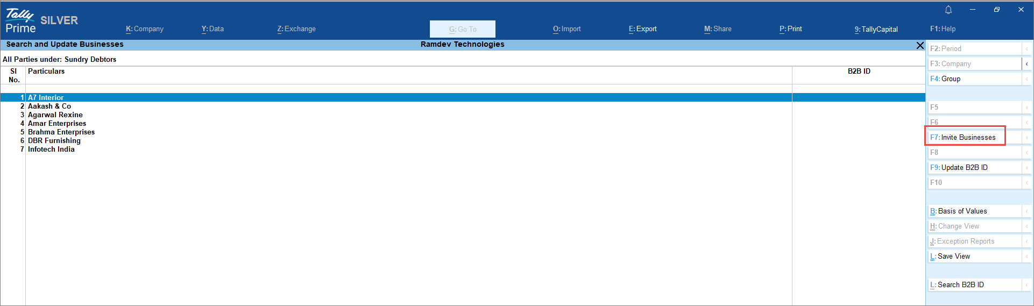Expand the arrow beside F4: Group
Screen dimensions: 1034x306
[1026, 79]
